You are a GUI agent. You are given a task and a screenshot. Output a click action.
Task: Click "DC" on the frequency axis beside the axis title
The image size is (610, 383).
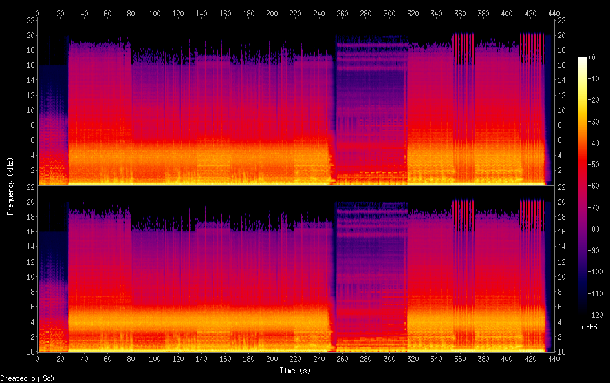[x=31, y=352]
